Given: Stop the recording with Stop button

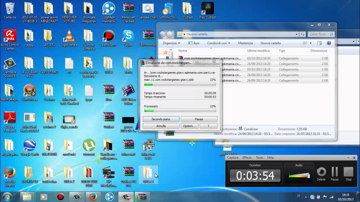Looking at the screenshot, I should click(348, 174).
